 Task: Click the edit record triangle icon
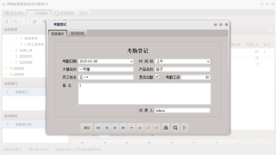tap(140, 128)
